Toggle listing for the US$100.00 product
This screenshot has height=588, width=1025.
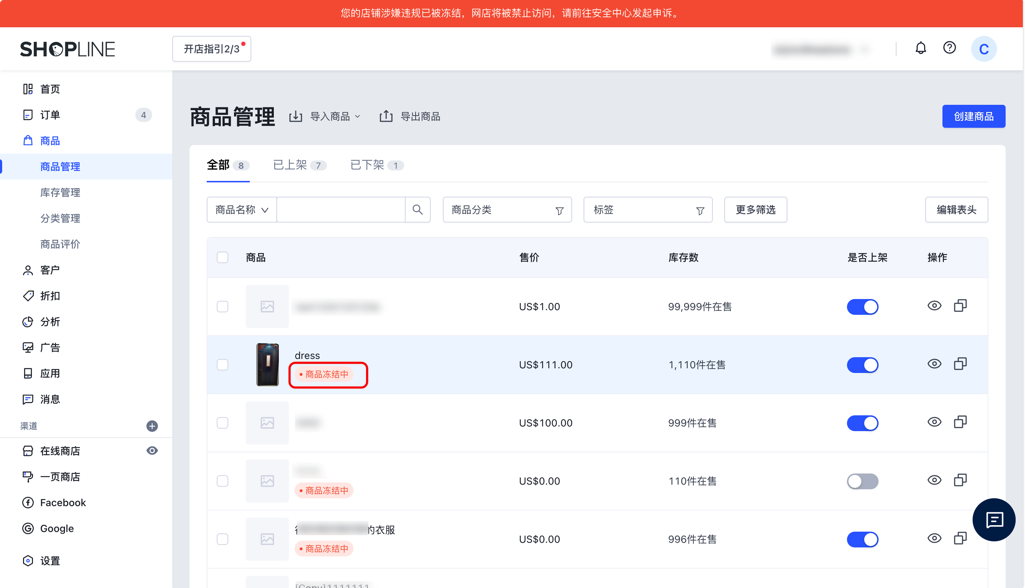(x=862, y=423)
